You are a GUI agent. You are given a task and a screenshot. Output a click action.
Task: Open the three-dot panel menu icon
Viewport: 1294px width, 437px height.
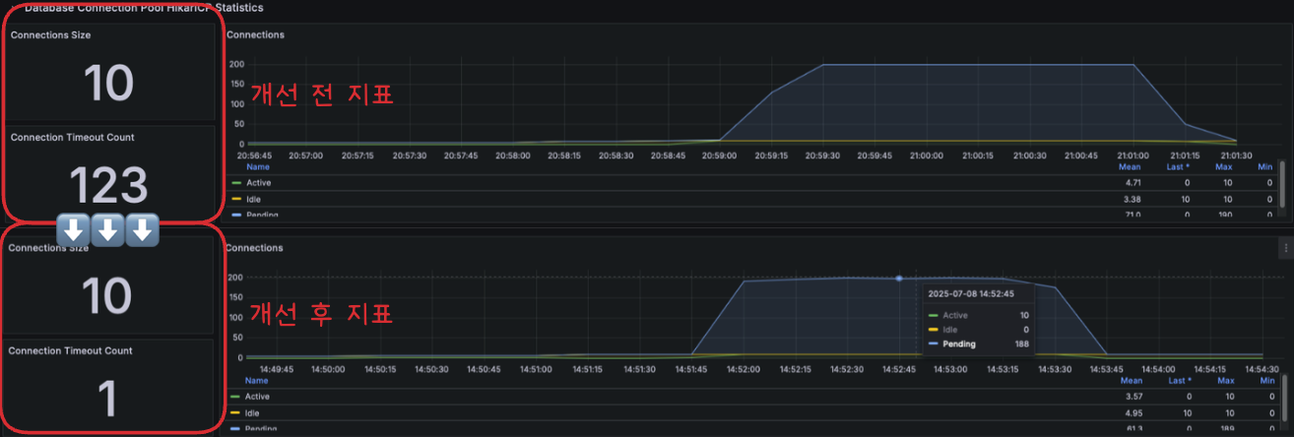1285,248
